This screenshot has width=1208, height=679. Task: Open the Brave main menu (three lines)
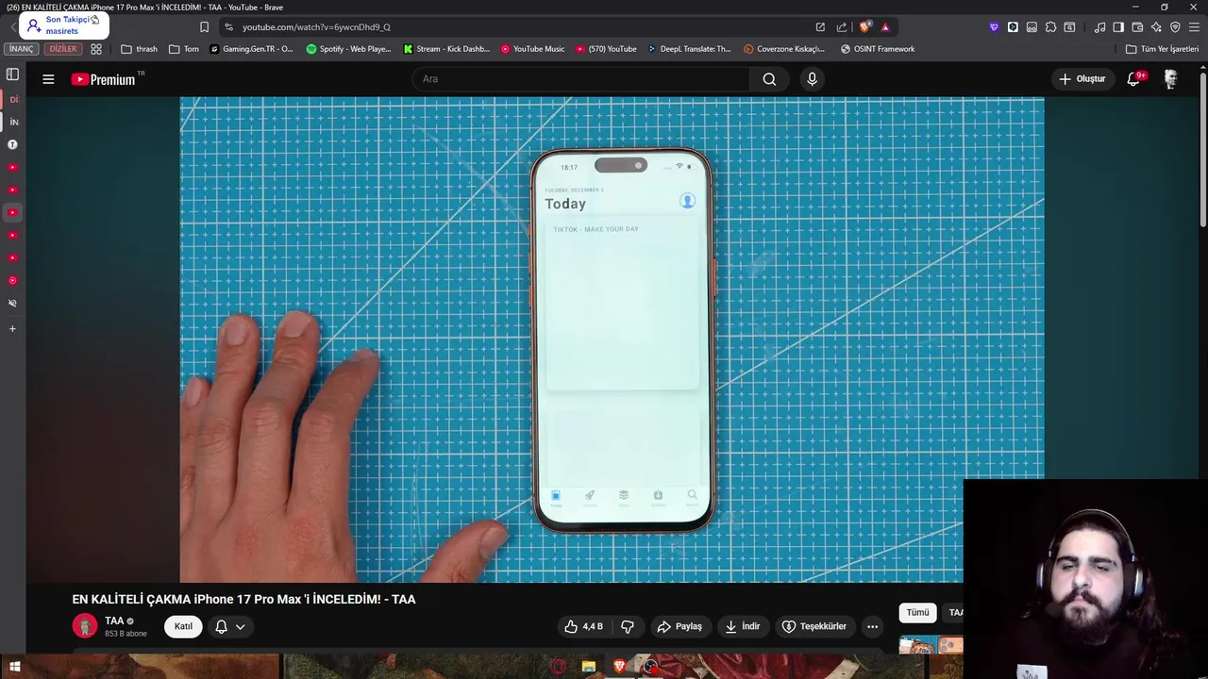pos(1194,27)
